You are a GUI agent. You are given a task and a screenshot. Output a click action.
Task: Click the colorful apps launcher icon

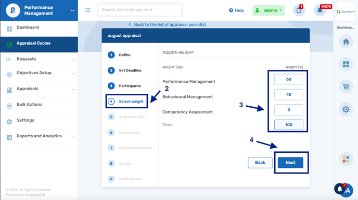pyautogui.click(x=346, y=159)
